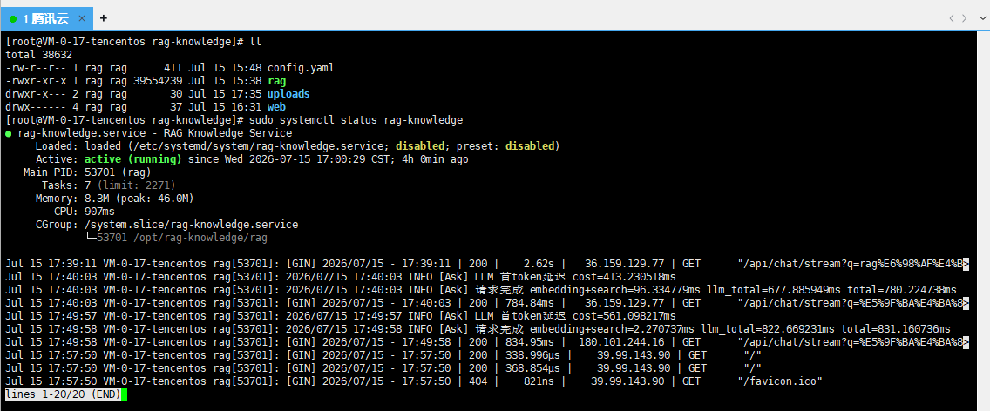Click the green connection dot on tab
Screen dimensions: 990x411
tap(13, 19)
